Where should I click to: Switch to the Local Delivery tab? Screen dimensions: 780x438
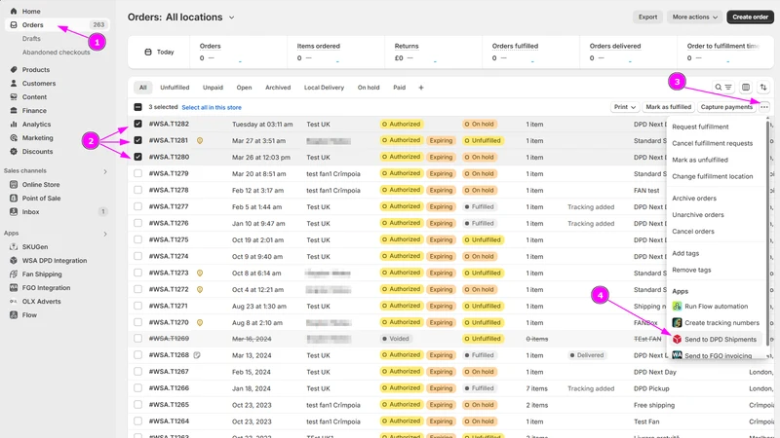324,88
